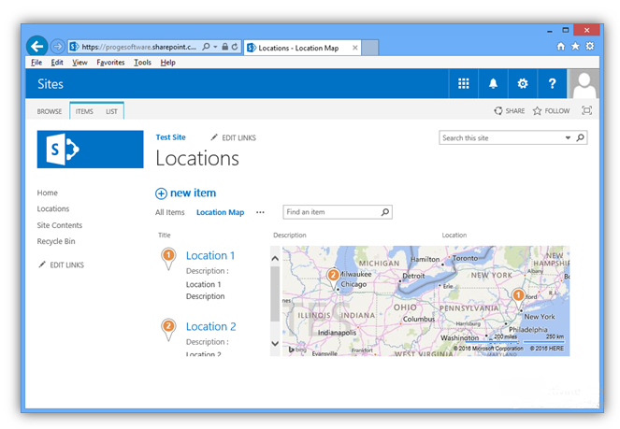Screen dimensions: 620x429
Task: Click the SHARE button
Action: tap(510, 111)
